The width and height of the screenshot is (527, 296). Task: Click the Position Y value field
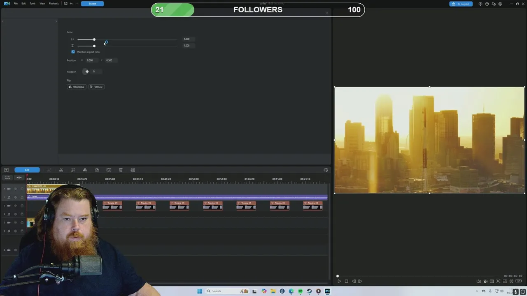(111, 60)
